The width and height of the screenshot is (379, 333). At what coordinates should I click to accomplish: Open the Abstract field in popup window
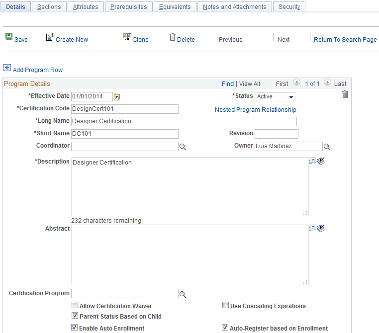coord(312,228)
